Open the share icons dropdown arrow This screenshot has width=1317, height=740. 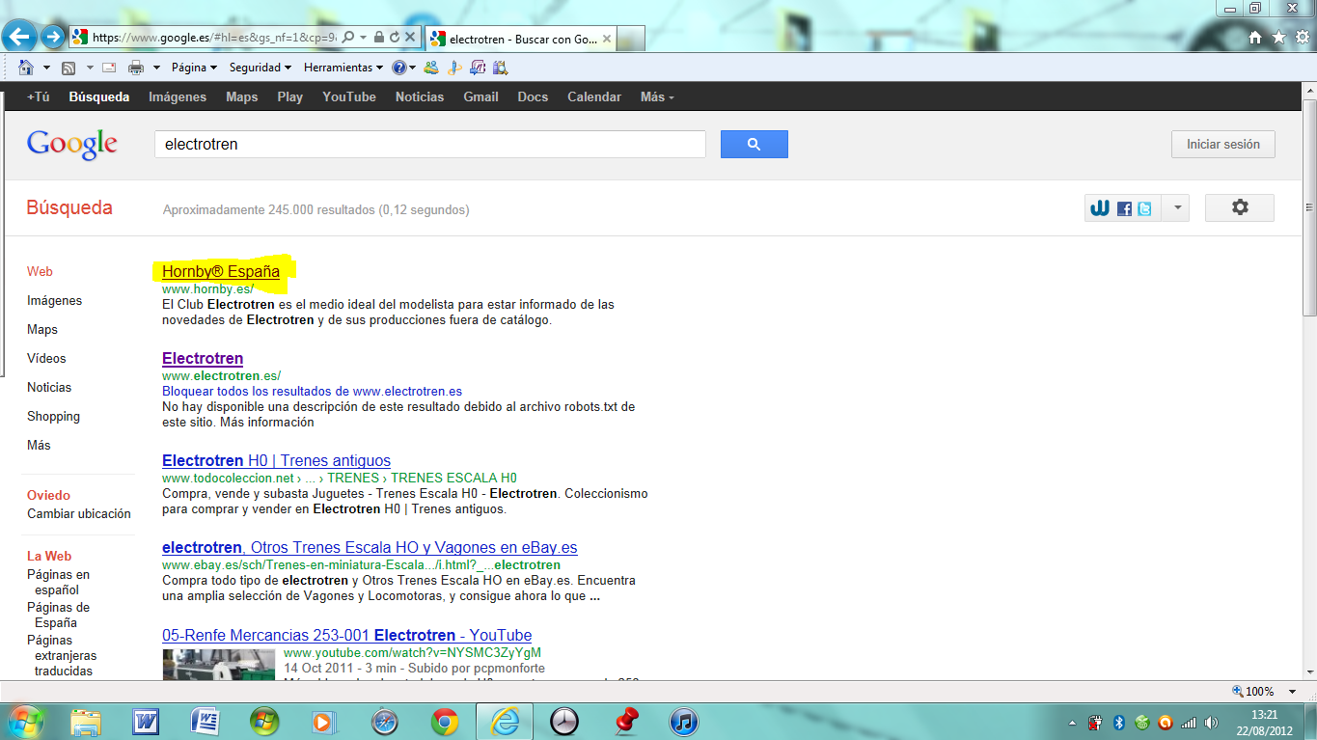tap(1177, 207)
